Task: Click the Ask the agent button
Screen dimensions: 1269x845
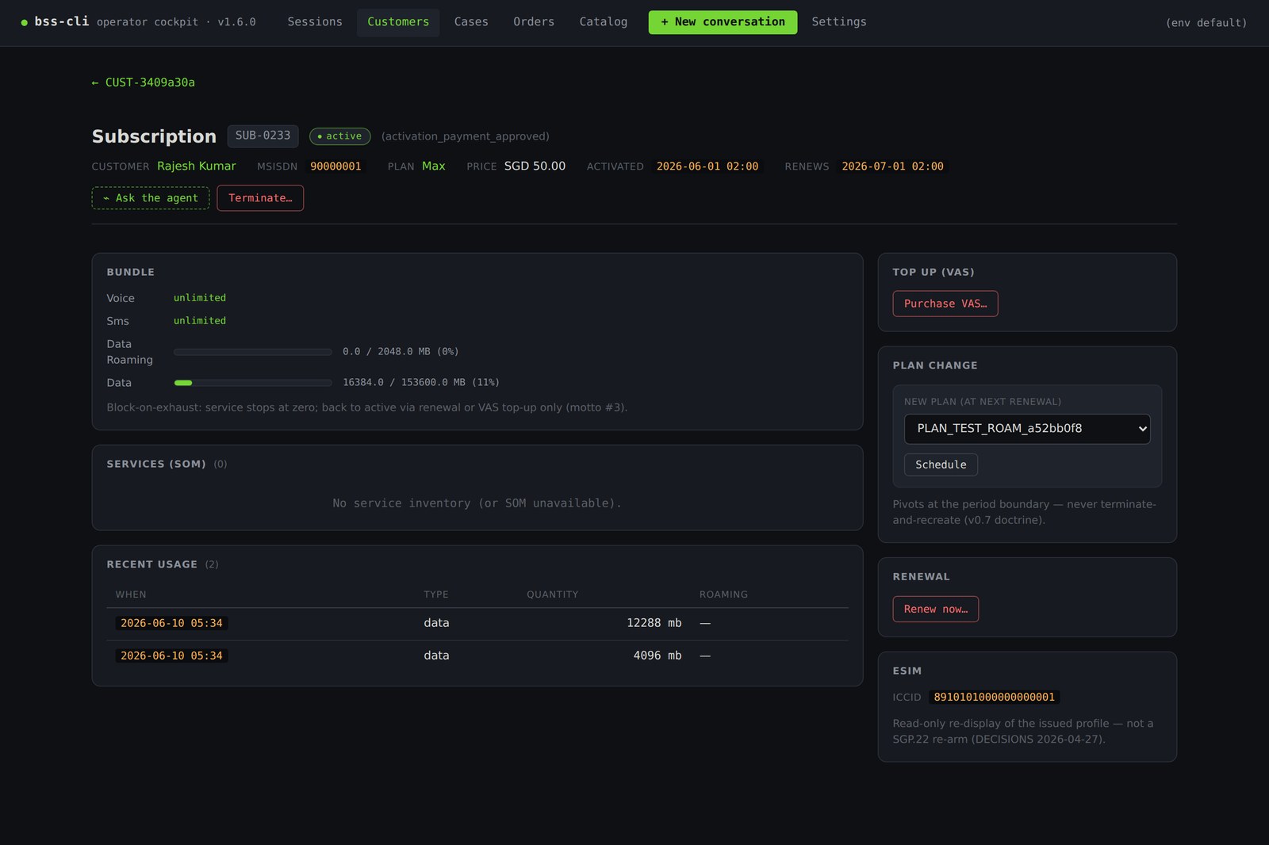Action: [x=151, y=198]
